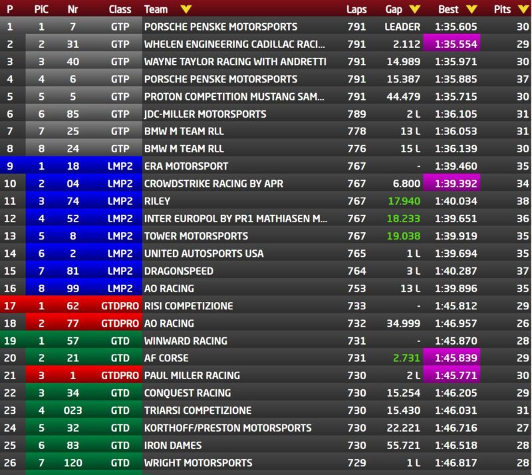The image size is (532, 475).
Task: Click green gap 18.233
Action: (404, 218)
